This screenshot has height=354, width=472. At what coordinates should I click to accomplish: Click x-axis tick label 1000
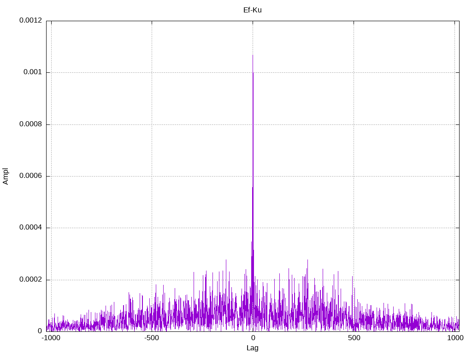click(455, 338)
